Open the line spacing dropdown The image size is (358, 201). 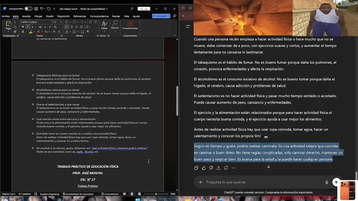point(90,27)
